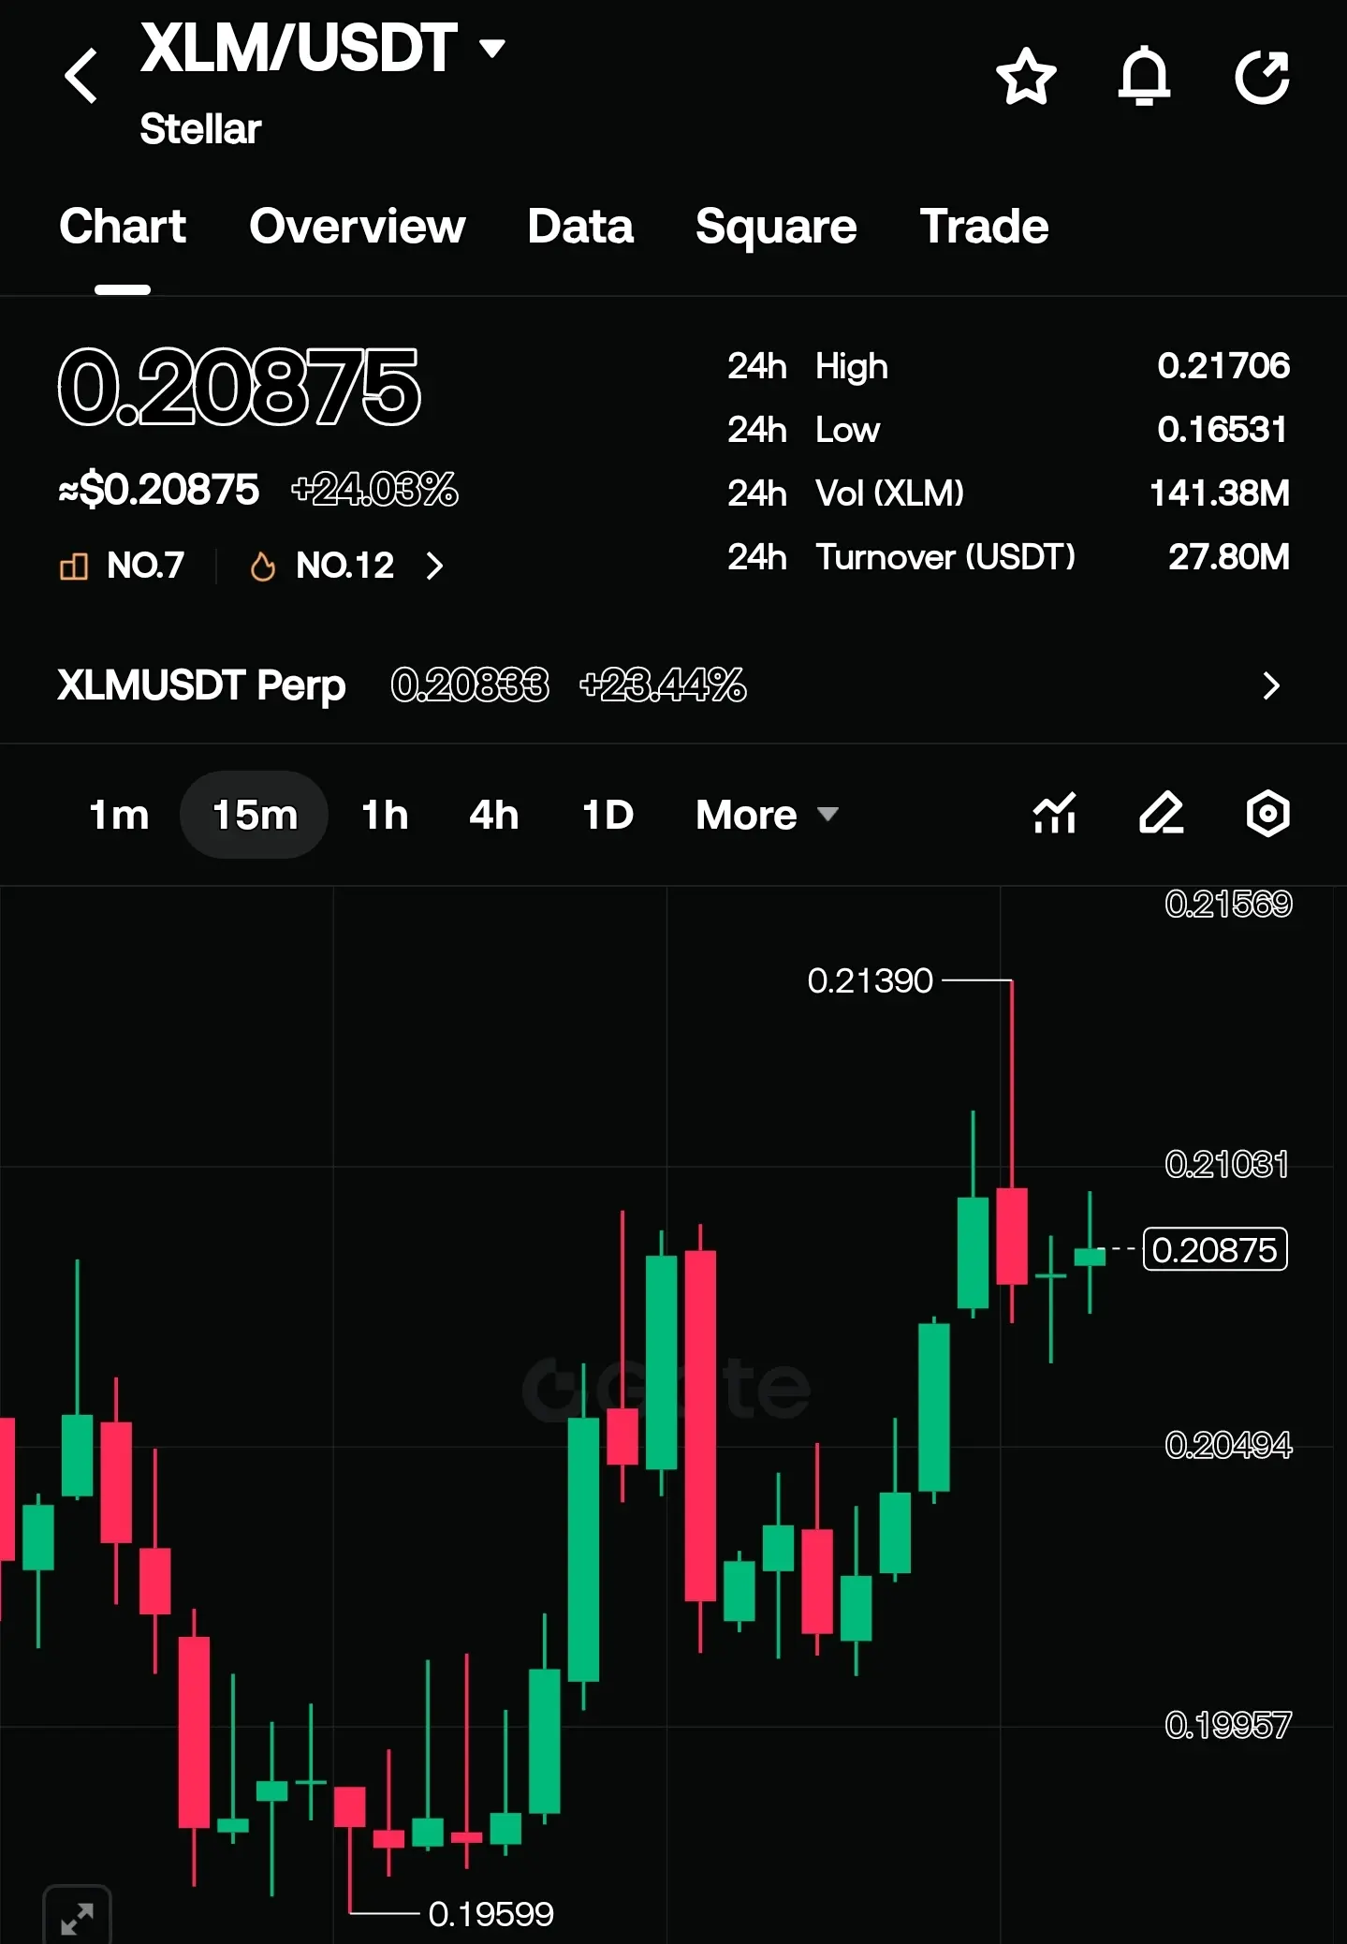Tap the 24h High value 0.21706
Viewport: 1347px width, 1944px height.
pos(1223,366)
